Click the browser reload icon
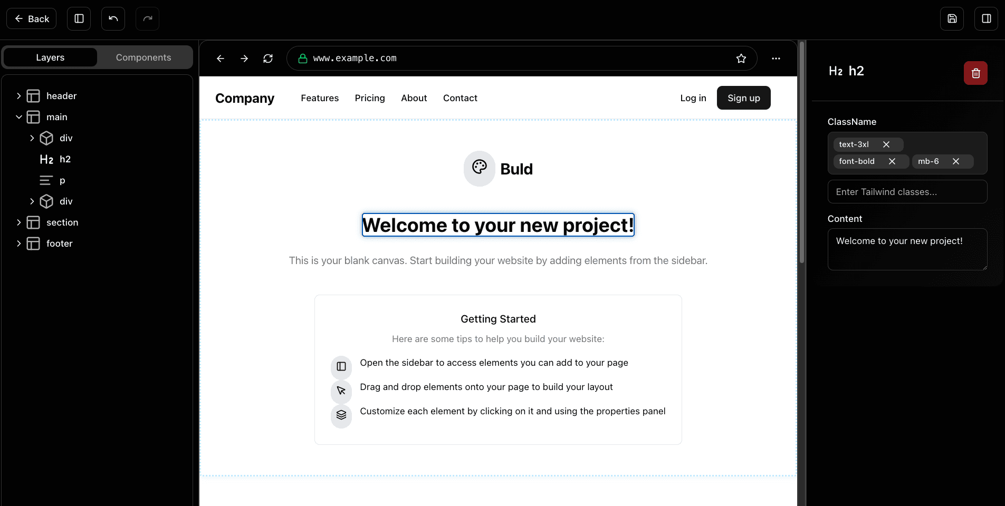Viewport: 1005px width, 506px height. pyautogui.click(x=268, y=59)
